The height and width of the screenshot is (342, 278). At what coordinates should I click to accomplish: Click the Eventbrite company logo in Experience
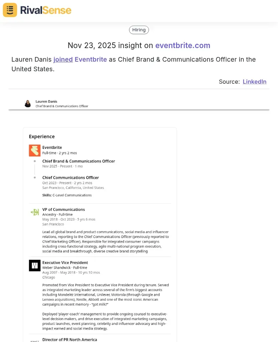[x=35, y=150]
